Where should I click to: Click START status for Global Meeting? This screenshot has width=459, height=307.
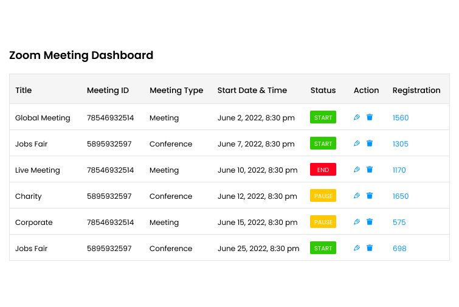pyautogui.click(x=323, y=117)
